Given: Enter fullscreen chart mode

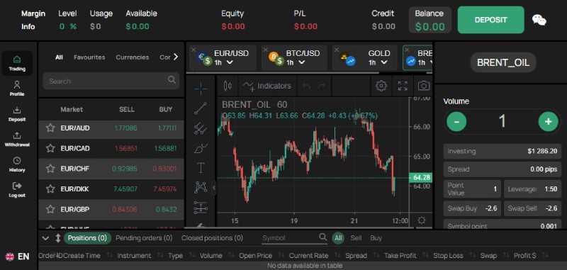Looking at the screenshot, I should (x=403, y=86).
